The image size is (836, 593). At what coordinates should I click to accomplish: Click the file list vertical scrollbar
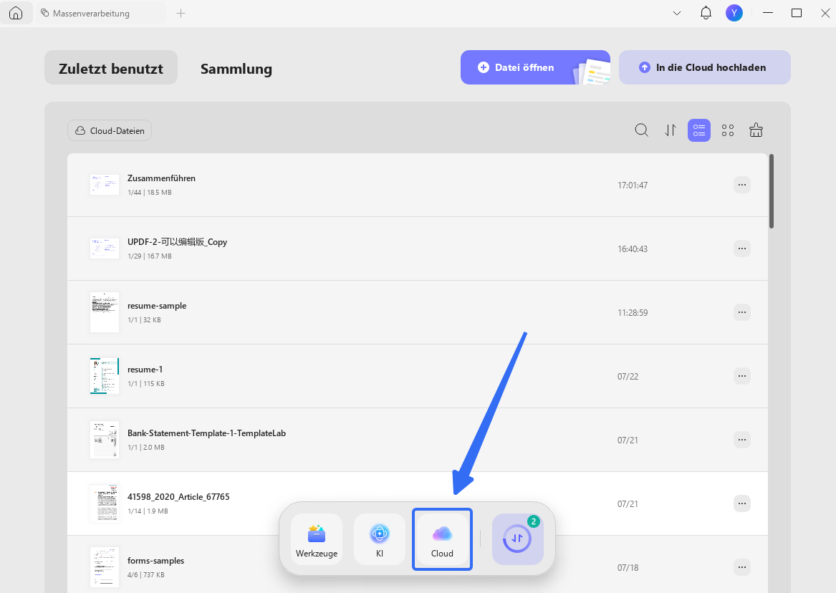click(x=772, y=192)
